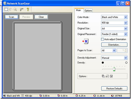Click the Restore Defaults button
The image size is (131, 99).
point(114,88)
